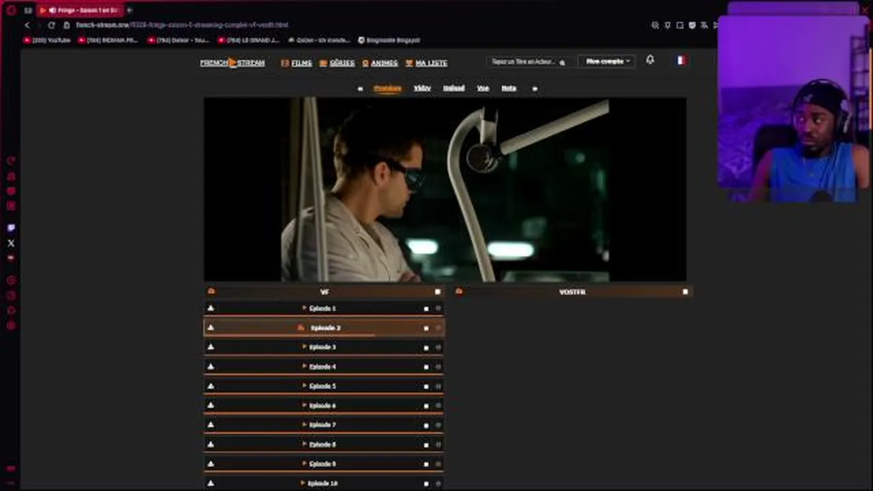Viewport: 873px width, 491px height.
Task: Toggle the white square on Episode 5 row
Action: pyautogui.click(x=426, y=387)
